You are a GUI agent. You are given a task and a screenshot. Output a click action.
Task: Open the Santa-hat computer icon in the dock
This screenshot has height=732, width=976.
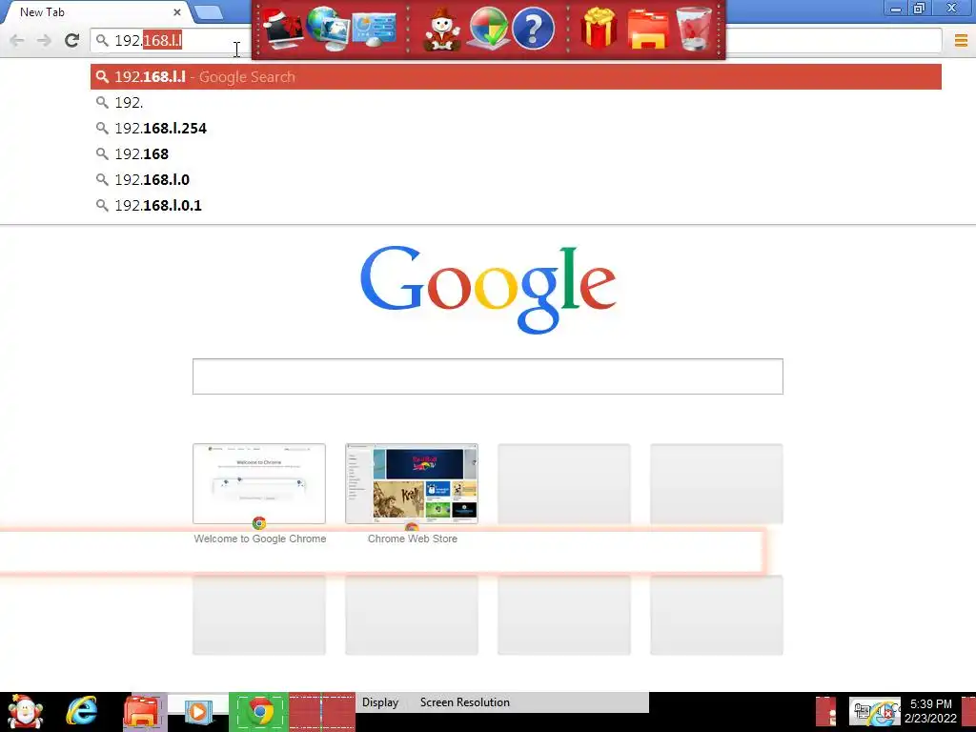coord(282,28)
